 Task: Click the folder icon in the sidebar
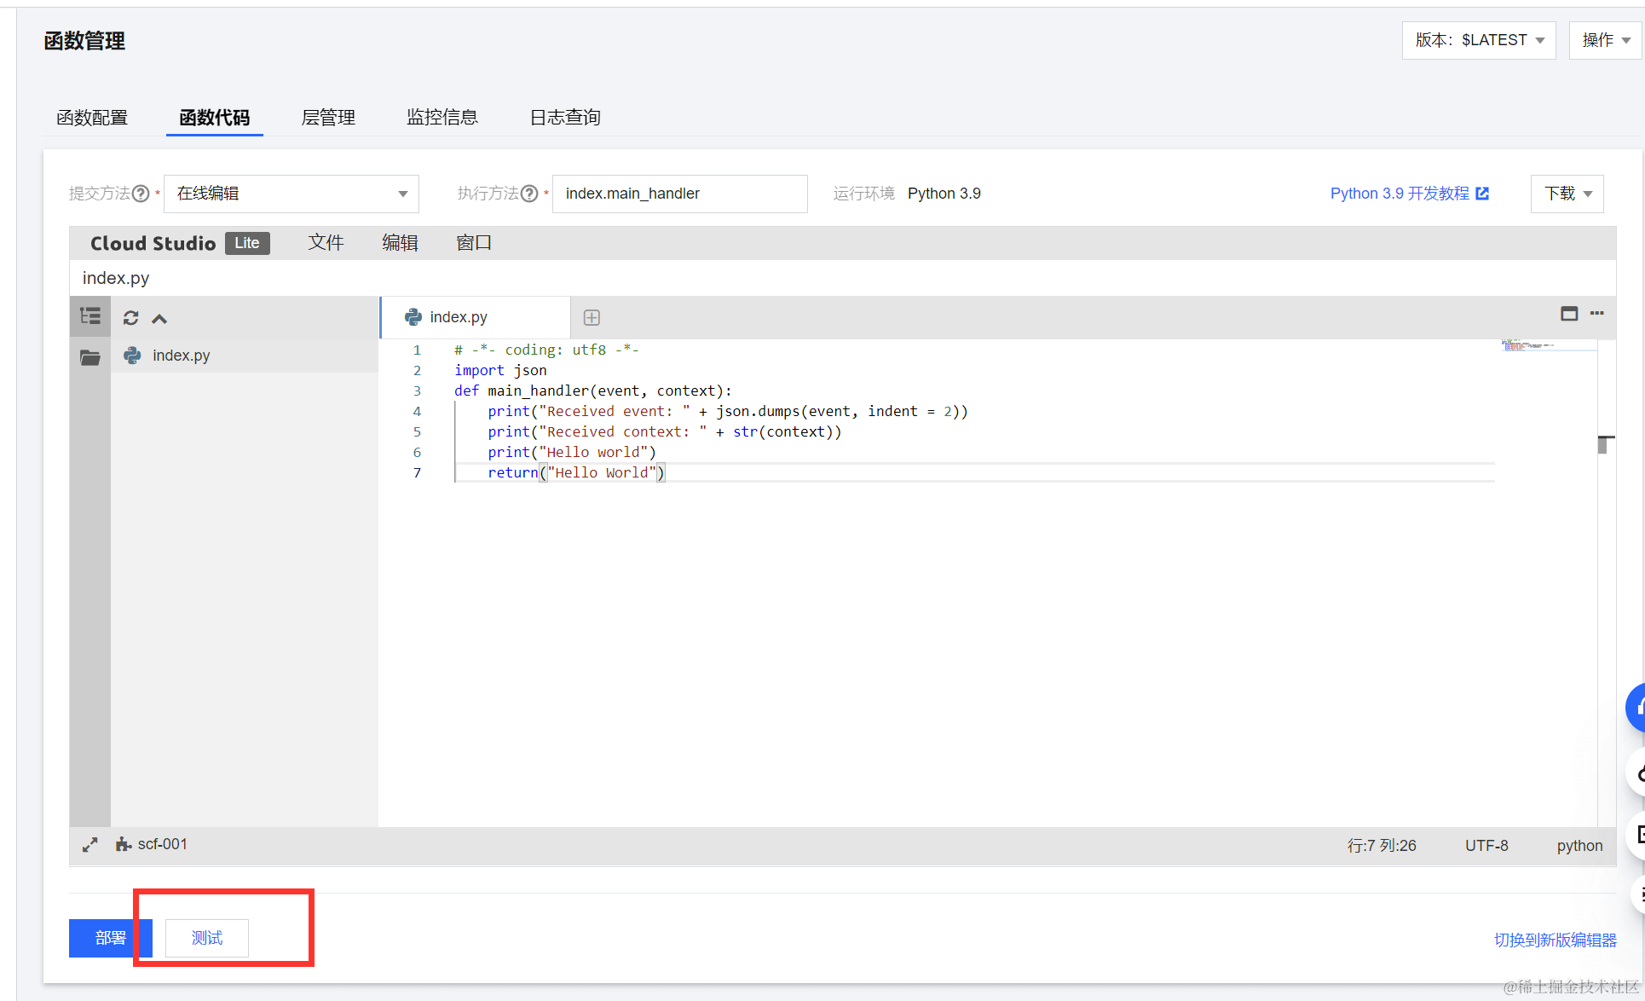tap(90, 357)
